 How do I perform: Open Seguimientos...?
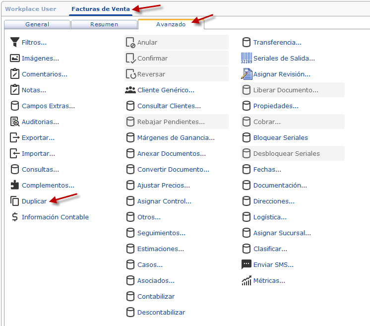tap(161, 233)
